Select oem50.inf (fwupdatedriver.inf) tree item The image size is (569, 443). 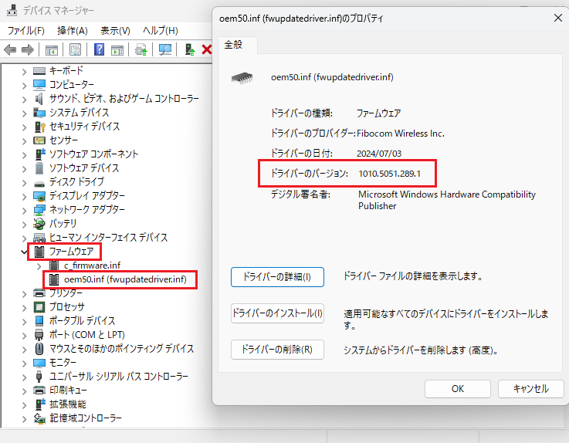tap(125, 279)
